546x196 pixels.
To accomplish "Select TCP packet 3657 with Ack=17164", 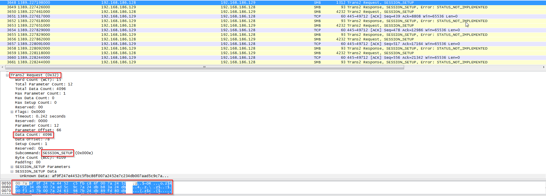I will click(x=273, y=44).
